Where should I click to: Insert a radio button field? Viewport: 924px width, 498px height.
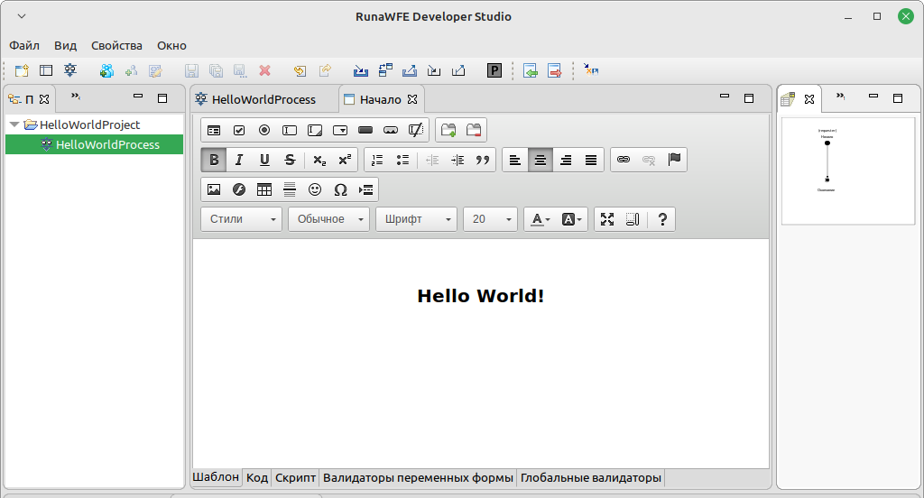pyautogui.click(x=264, y=130)
